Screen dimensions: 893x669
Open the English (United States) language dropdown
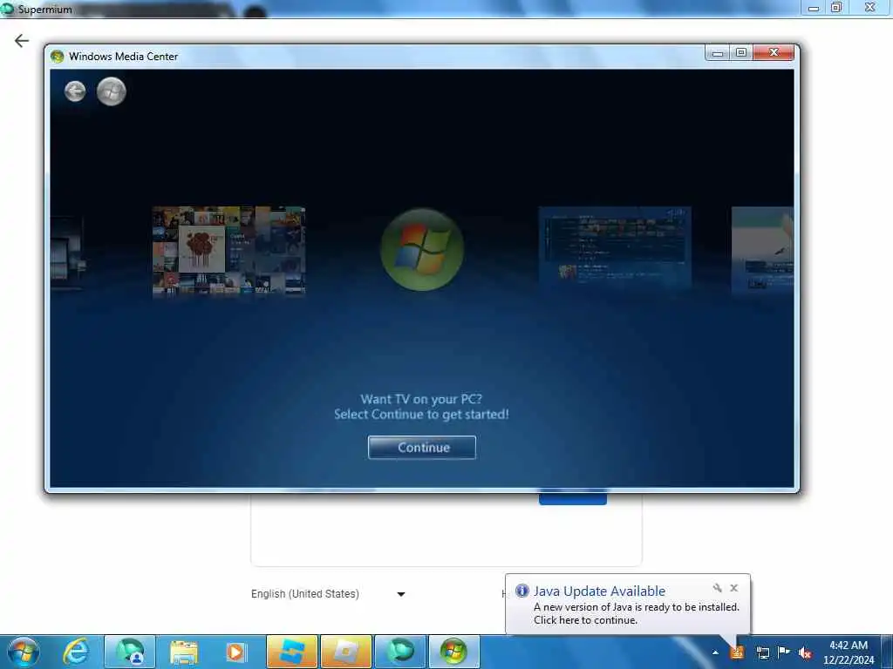[x=328, y=594]
